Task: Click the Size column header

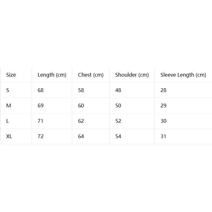Action: click(11, 75)
